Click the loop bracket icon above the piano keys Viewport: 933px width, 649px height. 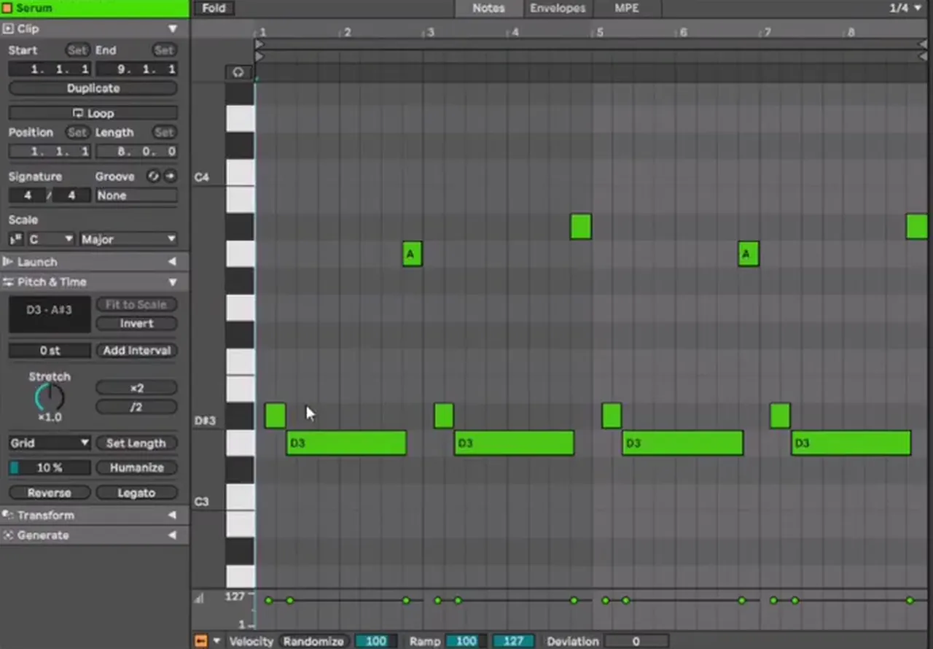click(238, 72)
